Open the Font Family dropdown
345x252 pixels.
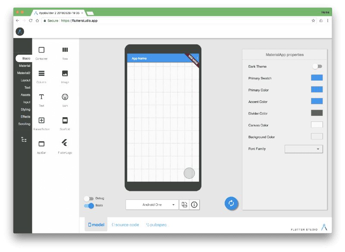[x=304, y=149]
